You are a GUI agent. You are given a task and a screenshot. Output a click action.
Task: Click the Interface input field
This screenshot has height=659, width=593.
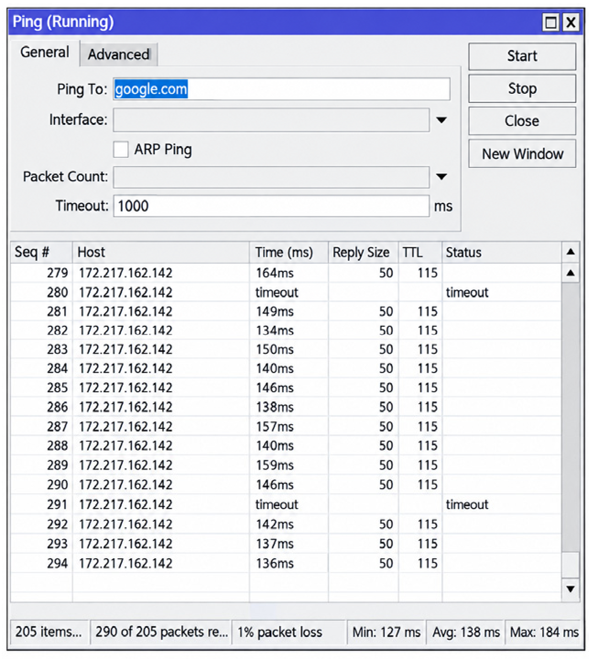(x=271, y=120)
